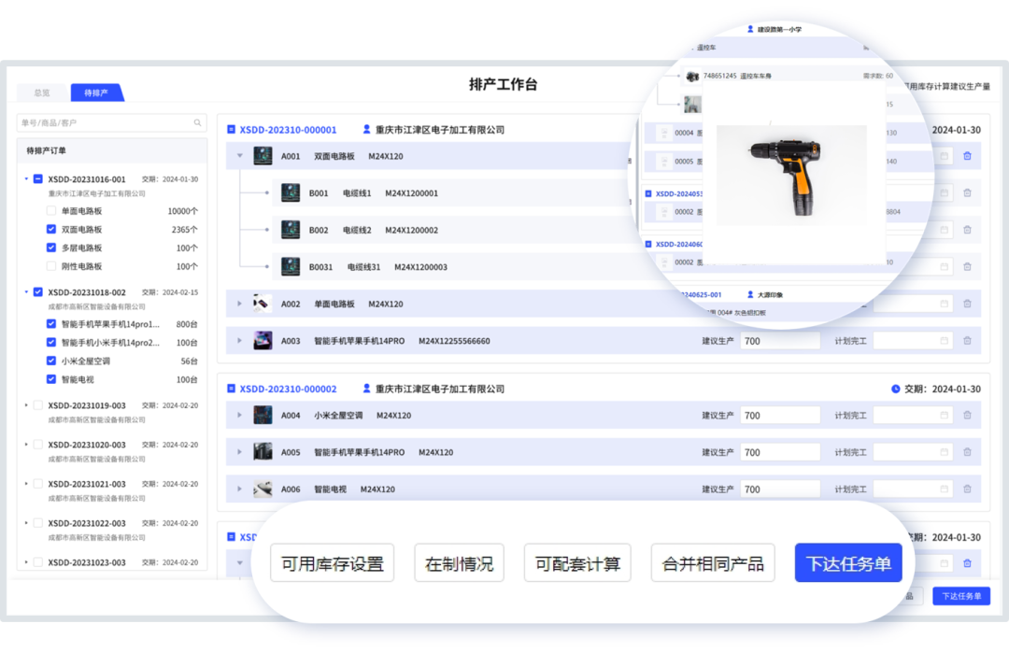Click the highlighted blue trash icon in the zoom circle

click(968, 156)
